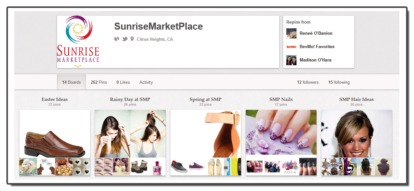
Task: Open the BevMo! logo avatar
Action: [291, 47]
